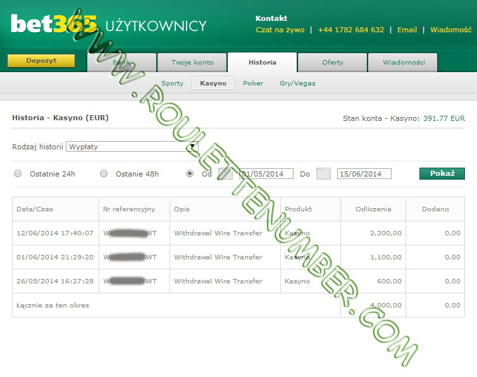Image resolution: width=477 pixels, height=377 pixels.
Task: Select the 'Ostatnie 24h' radio button
Action: point(18,173)
